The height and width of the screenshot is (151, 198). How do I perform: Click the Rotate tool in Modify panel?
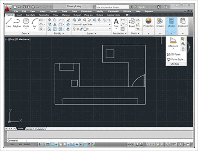[55, 20]
